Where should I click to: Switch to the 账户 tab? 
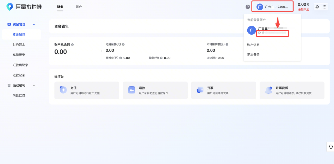click(x=79, y=7)
